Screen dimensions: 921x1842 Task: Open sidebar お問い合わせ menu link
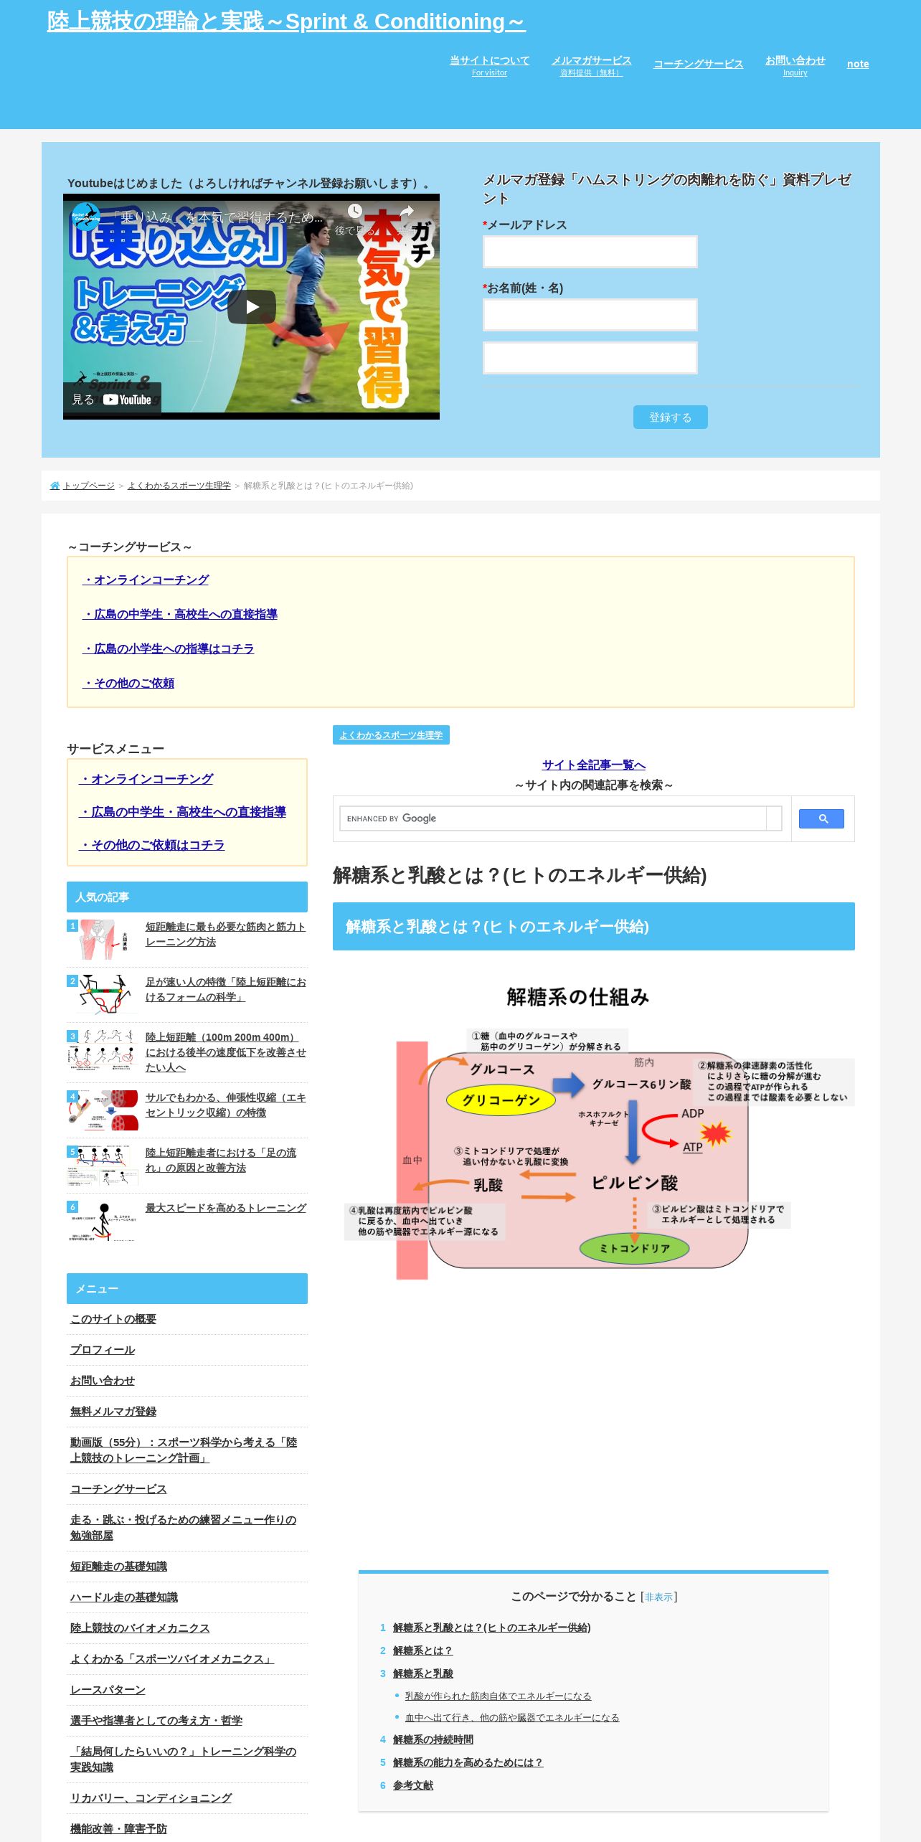point(103,1381)
